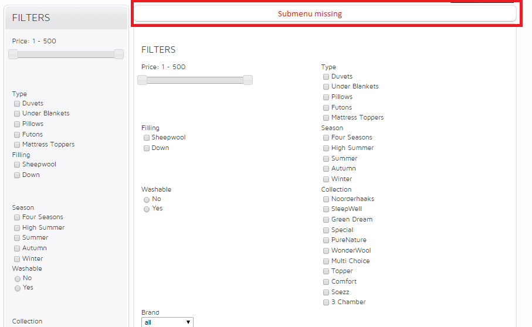Check Sheepwool in the left sidebar Filling
The image size is (532, 327).
click(17, 165)
